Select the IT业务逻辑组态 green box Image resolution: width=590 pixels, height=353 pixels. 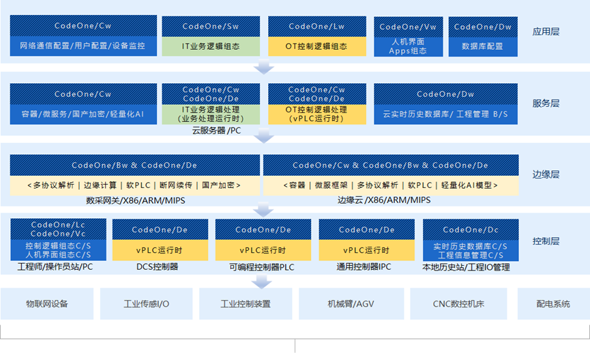click(x=211, y=46)
